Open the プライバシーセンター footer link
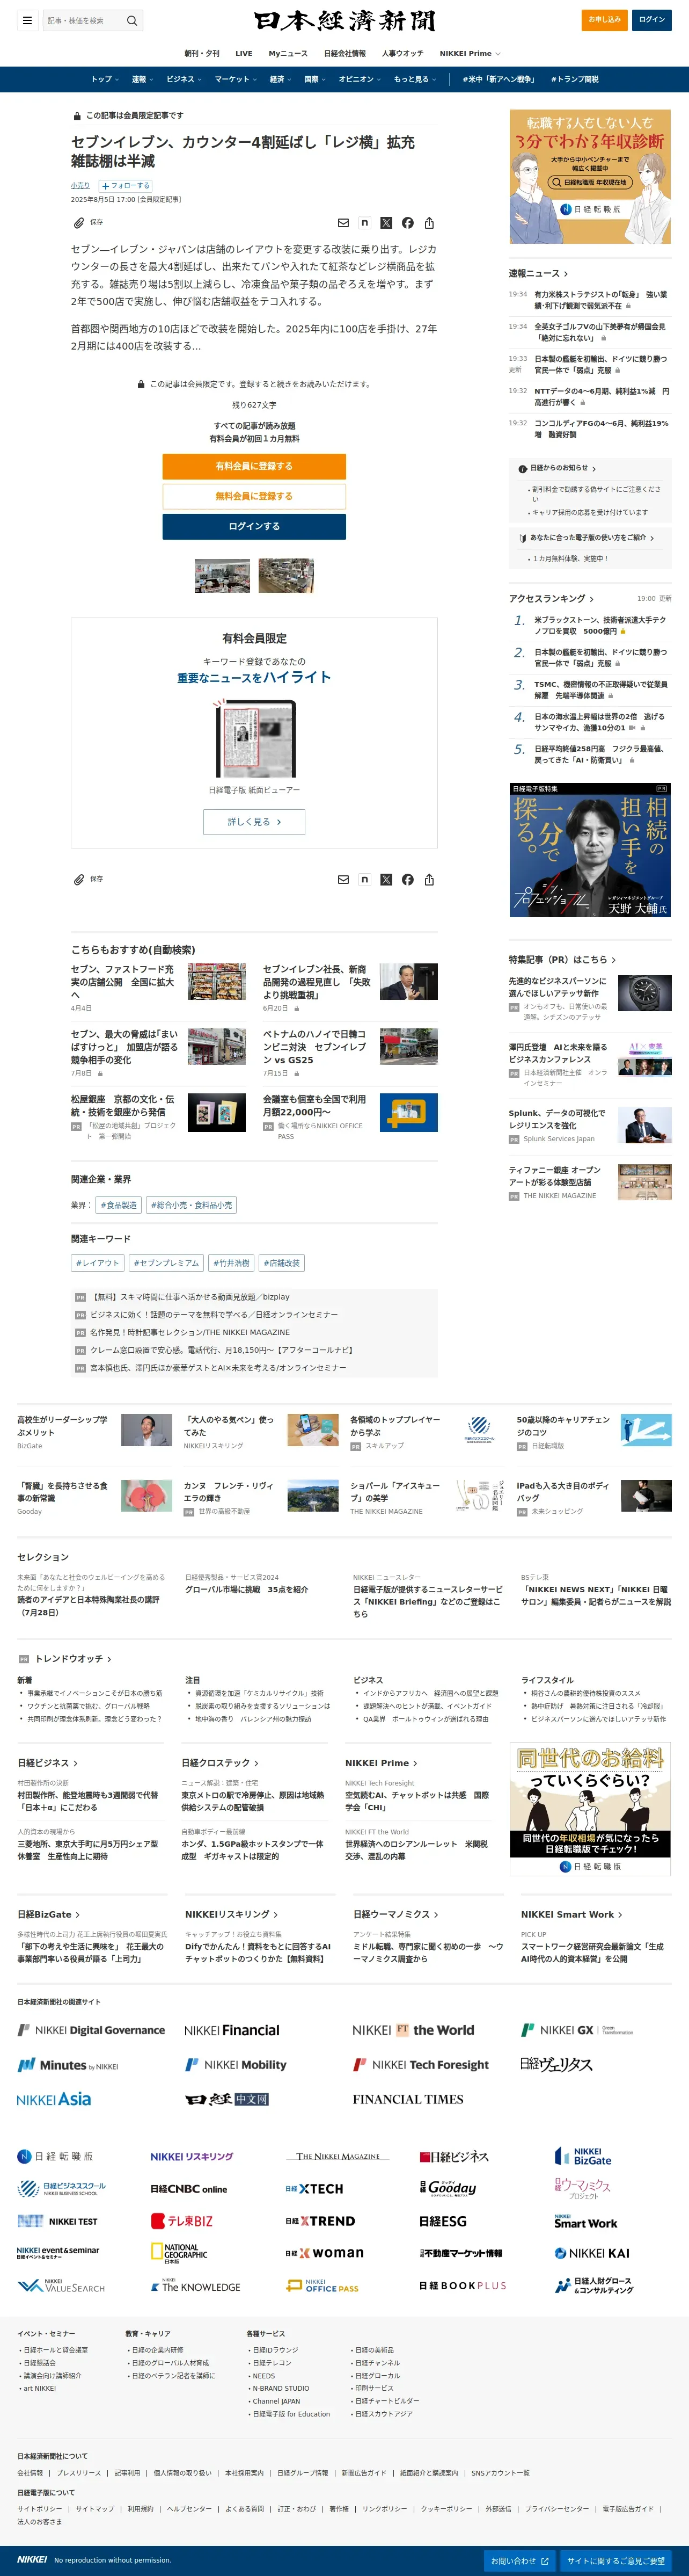689x2576 pixels. (x=557, y=2509)
